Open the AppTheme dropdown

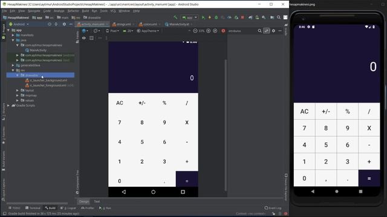tap(148, 31)
